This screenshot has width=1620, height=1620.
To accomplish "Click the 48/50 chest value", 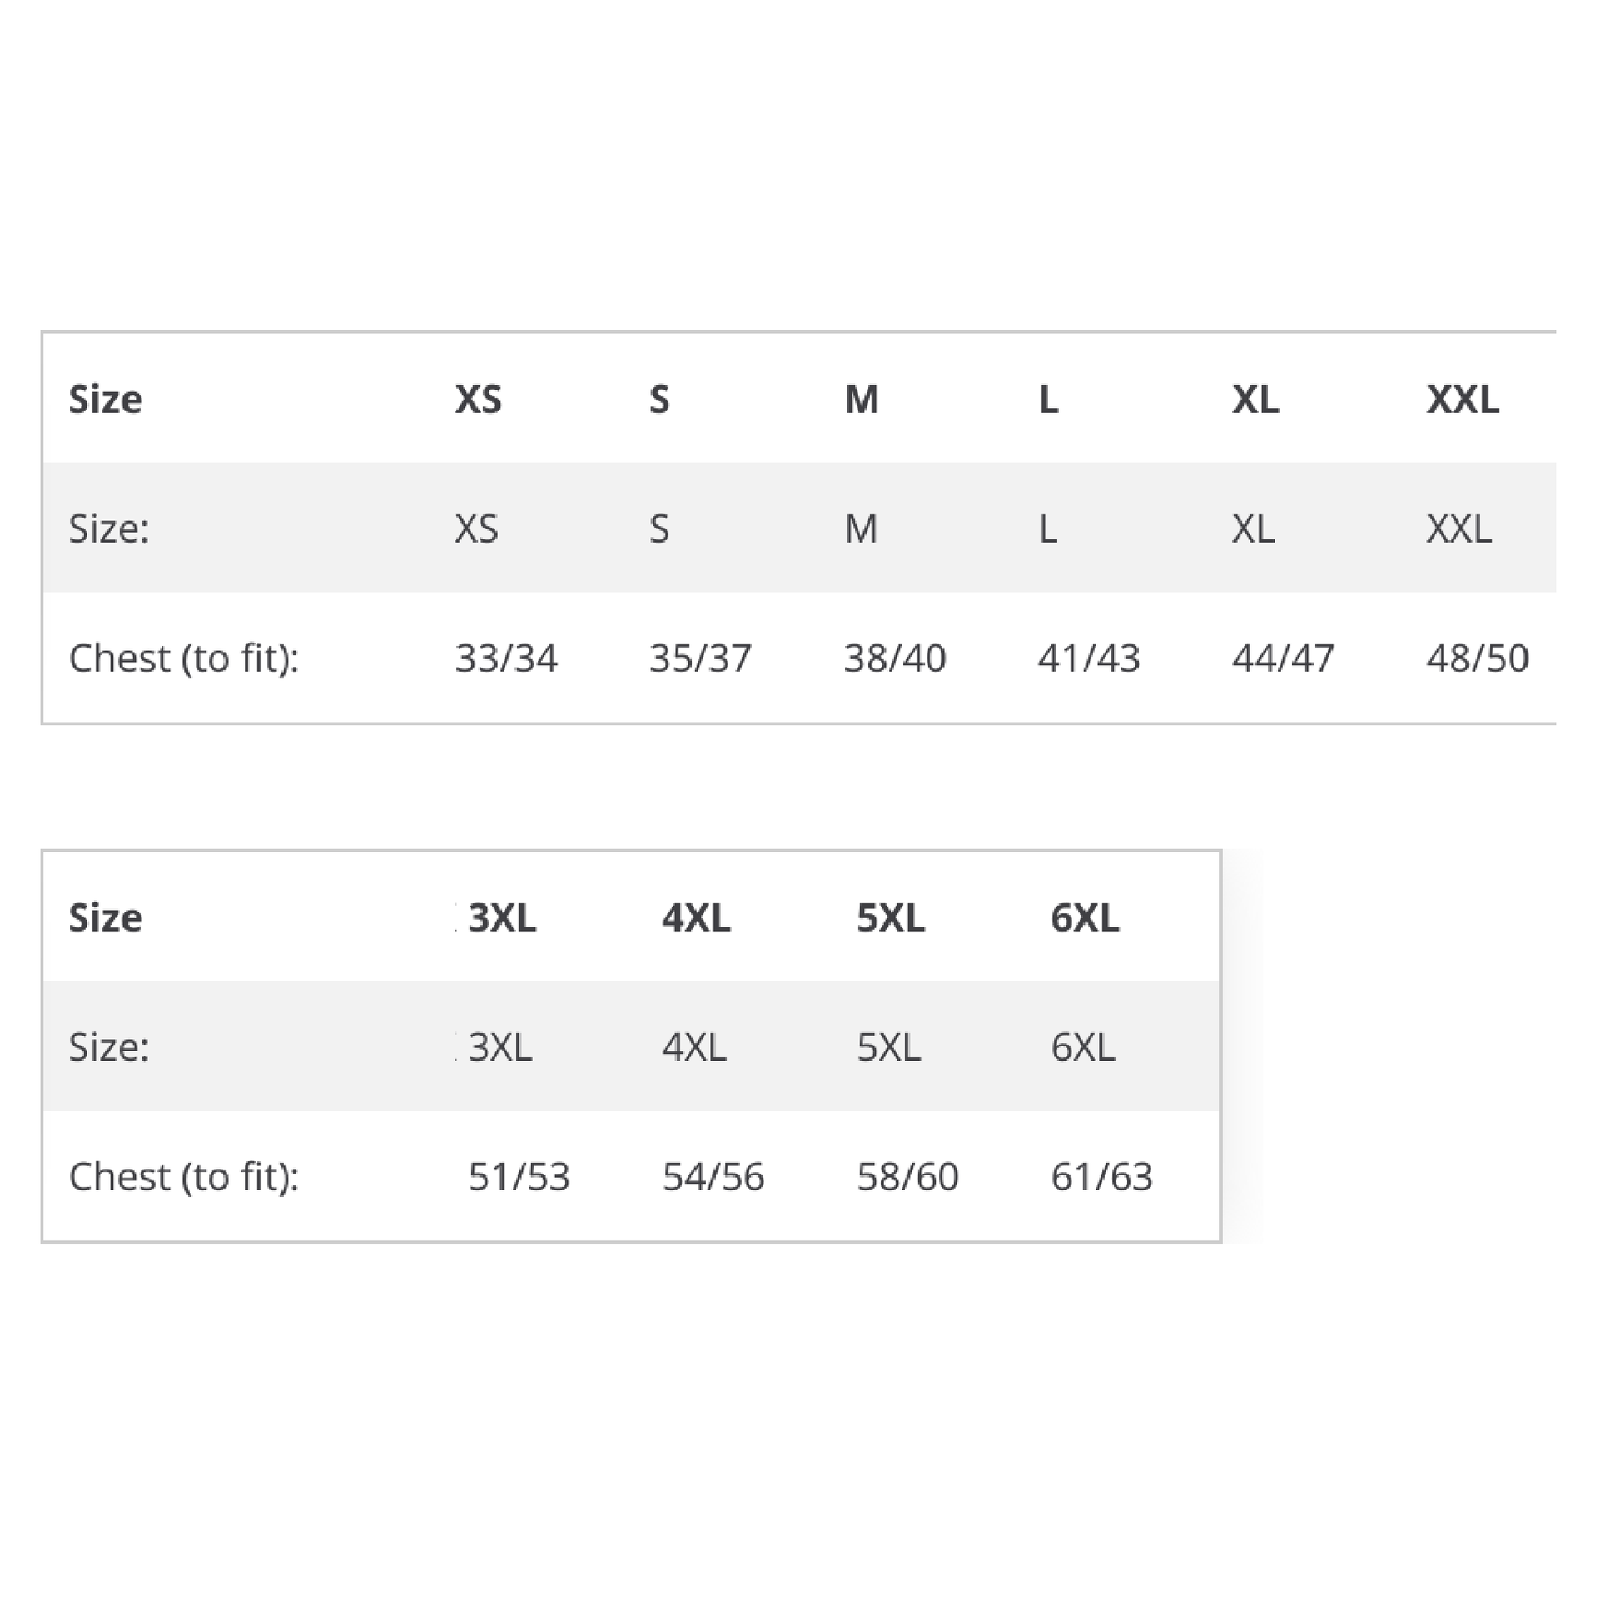I will click(x=1478, y=658).
